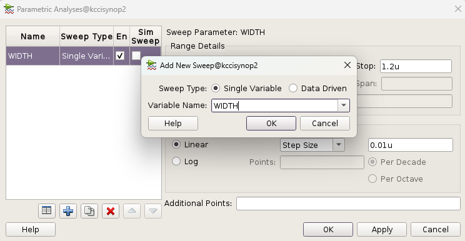
Task: Duplicate selected sweep with copy icon
Action: coord(89,211)
